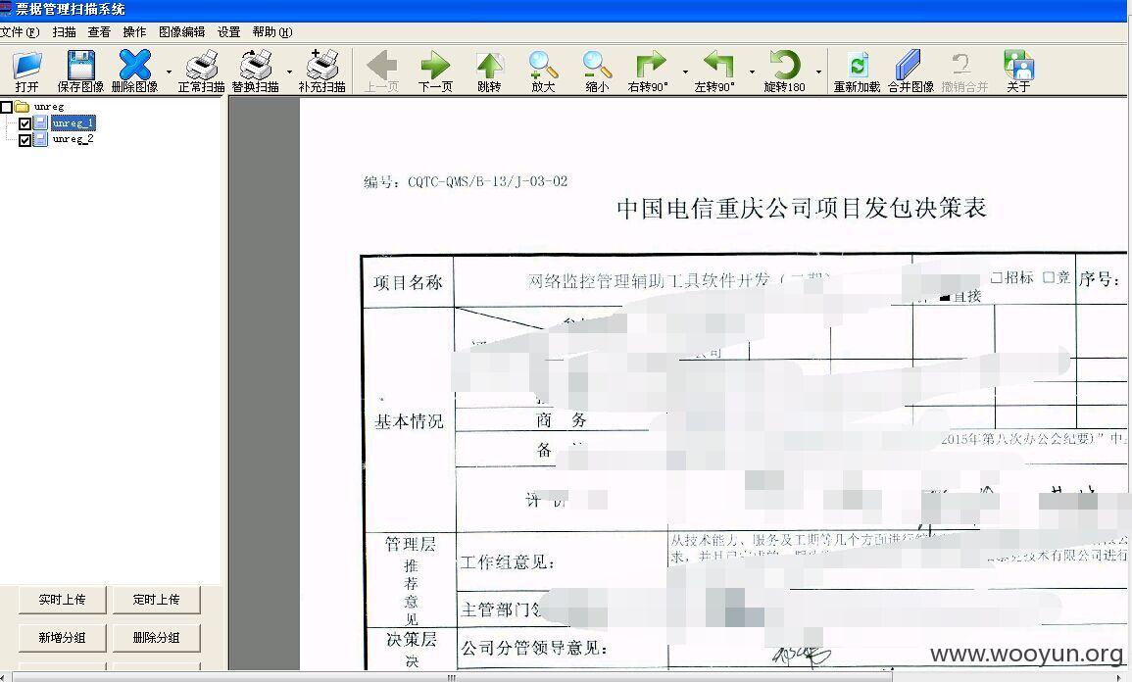
Task: Select the unreg_1 tree item
Action: [x=73, y=122]
